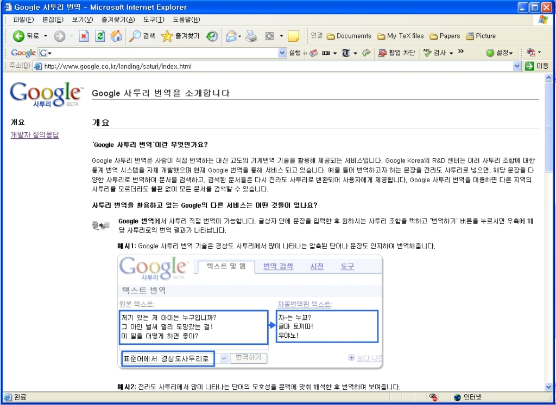Open the Search (검색) magnifier button
The width and height of the screenshot is (556, 405).
click(x=142, y=36)
